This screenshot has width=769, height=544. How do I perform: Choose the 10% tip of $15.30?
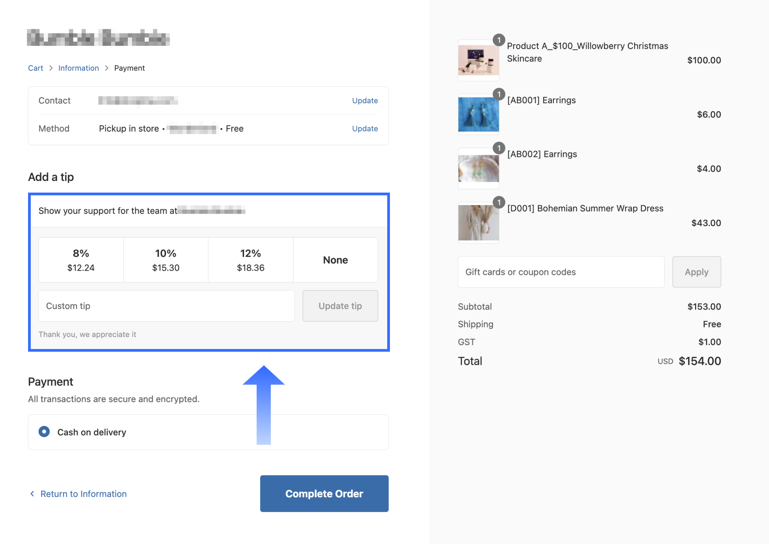[166, 260]
